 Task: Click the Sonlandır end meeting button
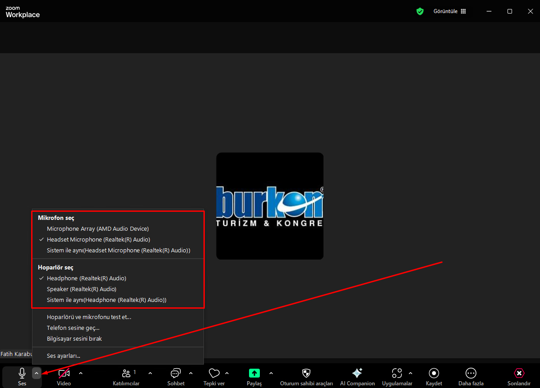[519, 374]
